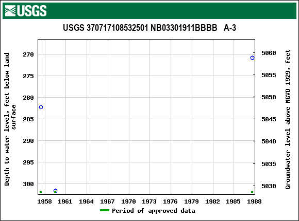Click the x-axis label 1970
The height and width of the screenshot is (221, 299).
pyautogui.click(x=128, y=201)
